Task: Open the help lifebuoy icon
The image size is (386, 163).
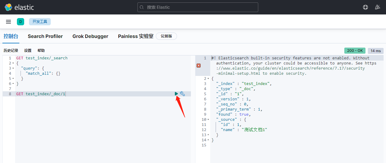Action: click(x=365, y=7)
